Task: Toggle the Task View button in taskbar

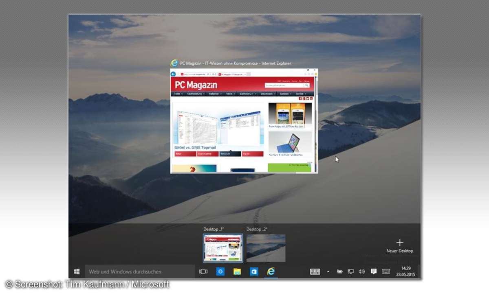Action: tap(203, 271)
